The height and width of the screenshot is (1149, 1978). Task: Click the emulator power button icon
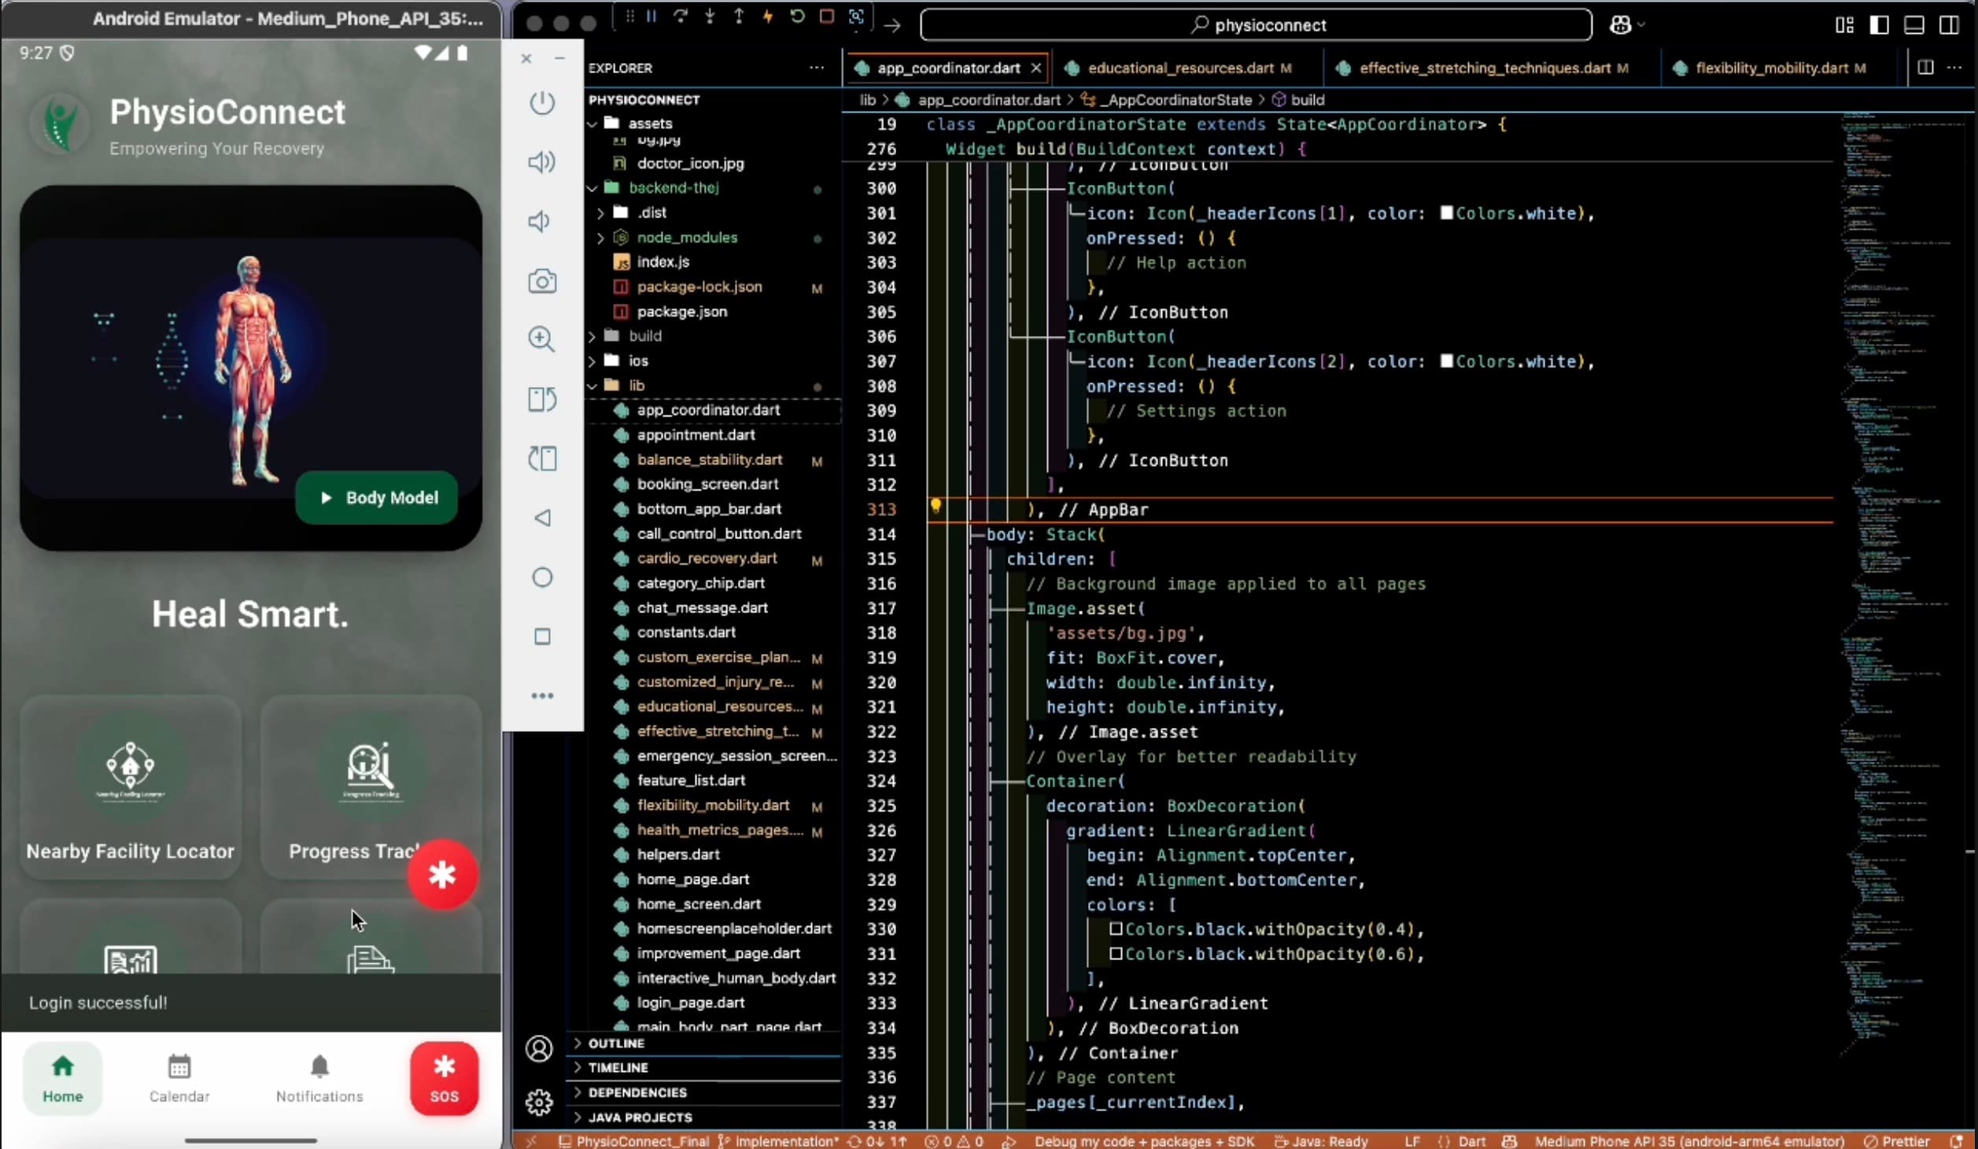click(x=542, y=102)
